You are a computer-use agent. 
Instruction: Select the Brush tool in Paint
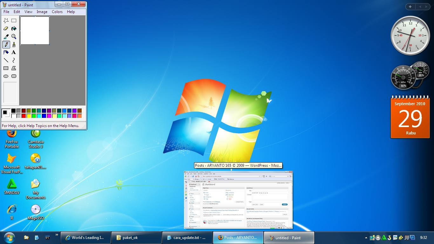coord(13,44)
